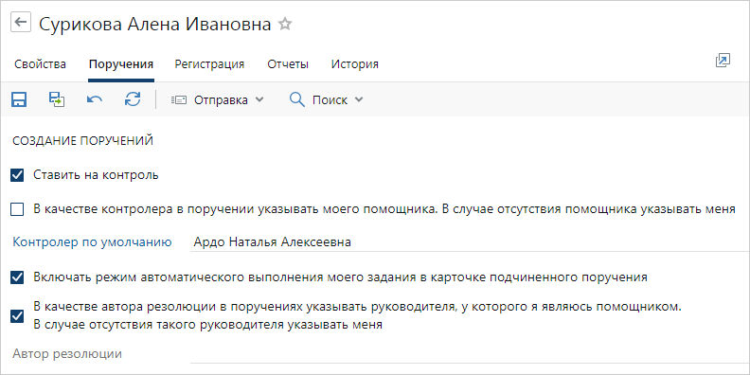Refresh the card with the circular arrows icon
The image size is (750, 375).
pos(133,99)
